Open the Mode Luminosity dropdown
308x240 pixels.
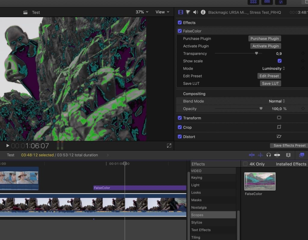coord(273,68)
